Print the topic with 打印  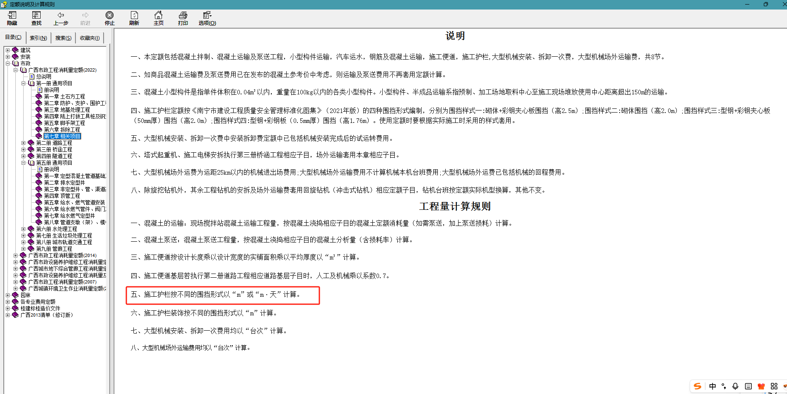(183, 19)
